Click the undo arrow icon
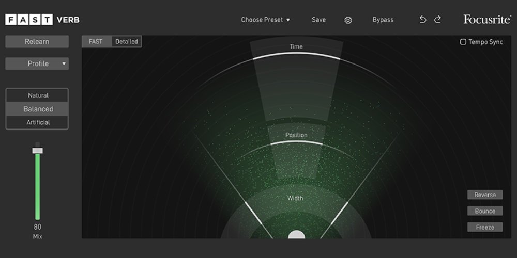 click(x=423, y=20)
